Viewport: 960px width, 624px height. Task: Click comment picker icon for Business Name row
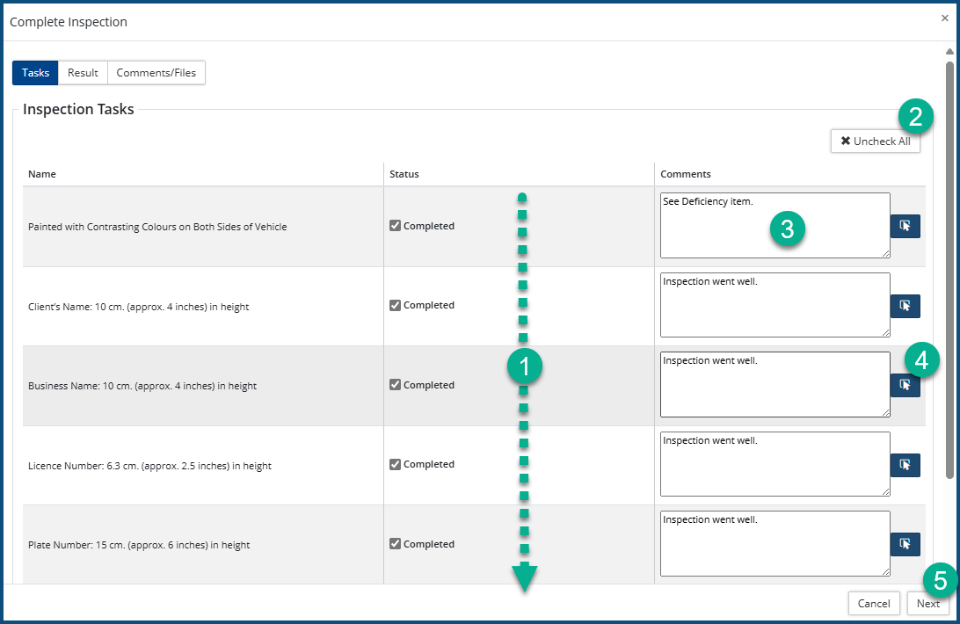[x=905, y=386]
